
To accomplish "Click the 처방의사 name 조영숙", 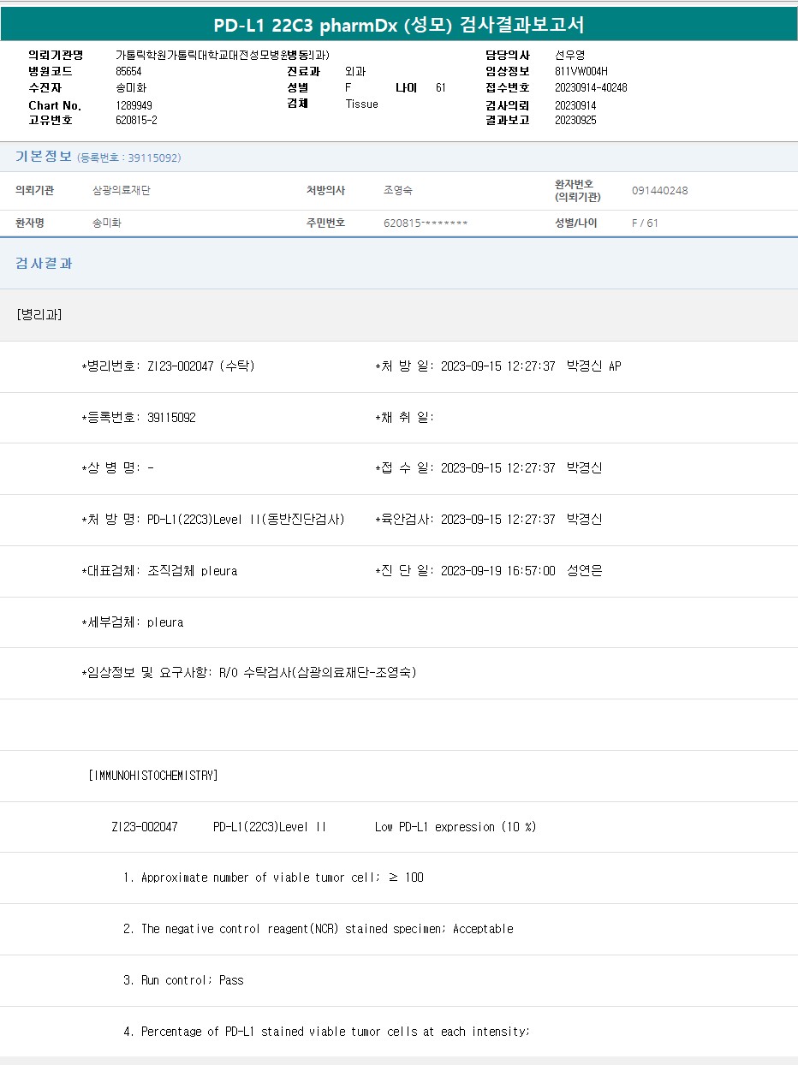I will [398, 191].
